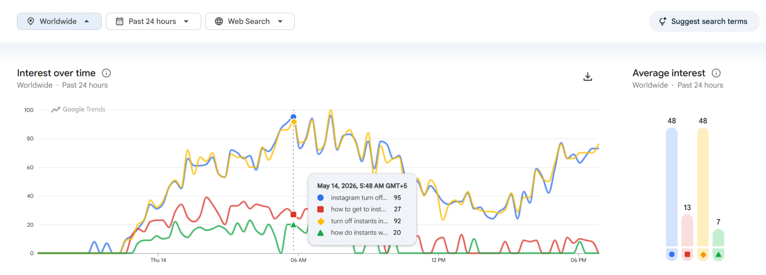Click red square marker on chart line
This screenshot has height=275, width=766.
click(x=293, y=214)
